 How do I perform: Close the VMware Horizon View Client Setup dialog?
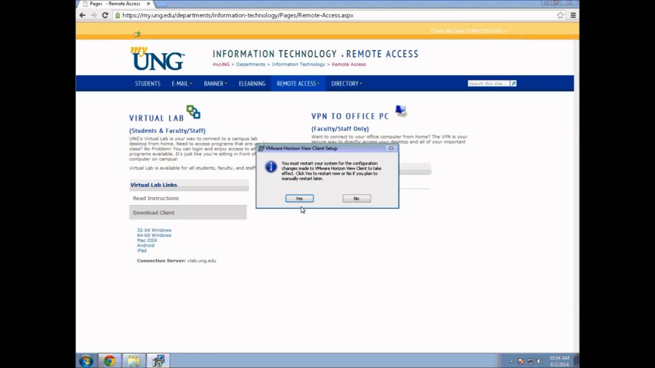(391, 148)
